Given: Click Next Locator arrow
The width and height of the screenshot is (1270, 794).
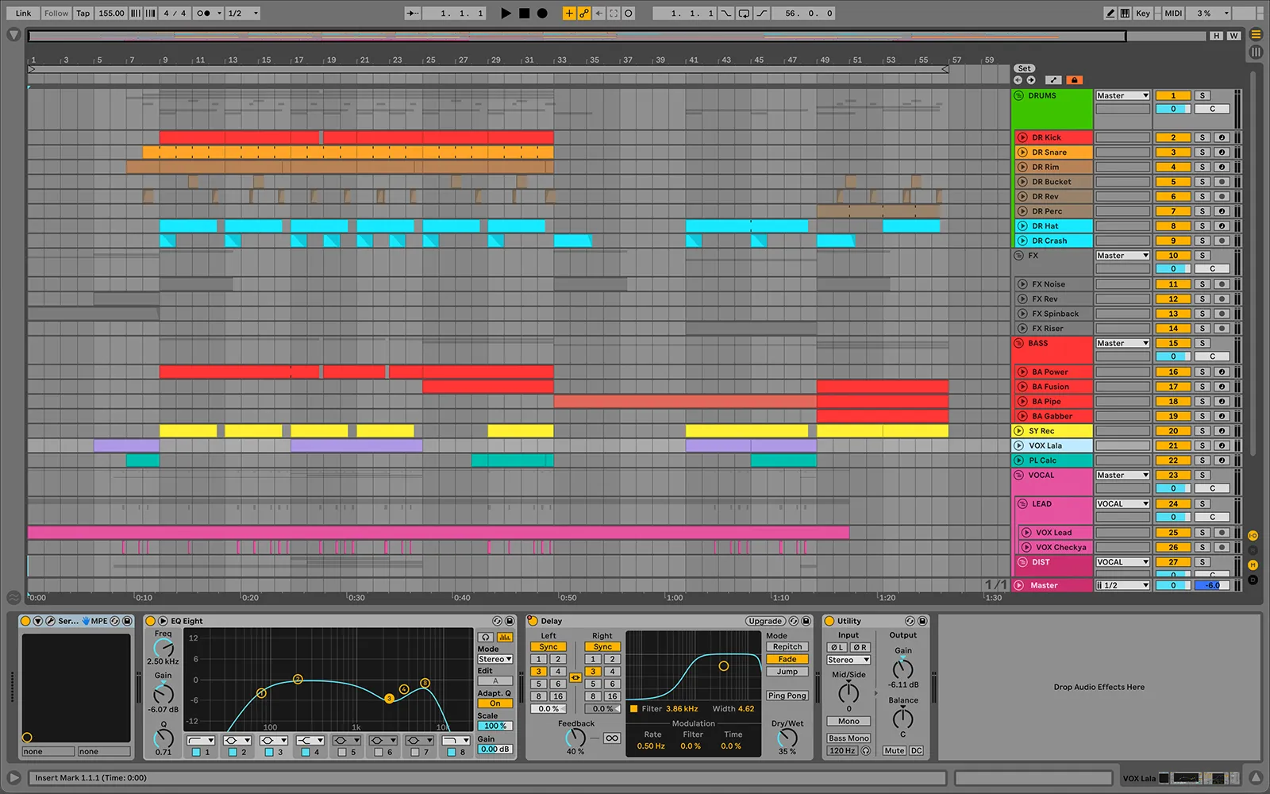Looking at the screenshot, I should click(1031, 80).
